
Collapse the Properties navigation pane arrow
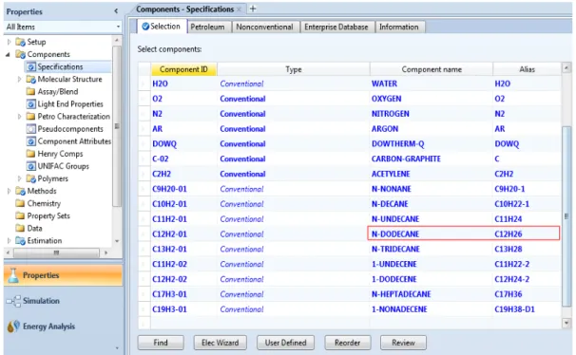(116, 11)
